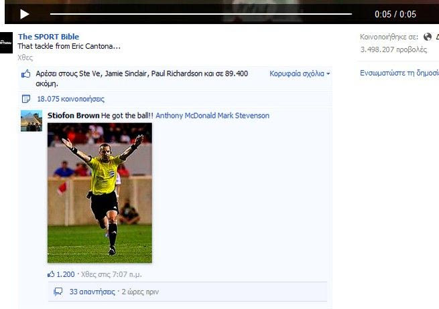Show the 1.200 likes on comment
Viewport: 439px width, 309px height.
pos(66,274)
